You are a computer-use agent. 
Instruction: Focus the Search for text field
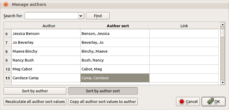click(52, 16)
